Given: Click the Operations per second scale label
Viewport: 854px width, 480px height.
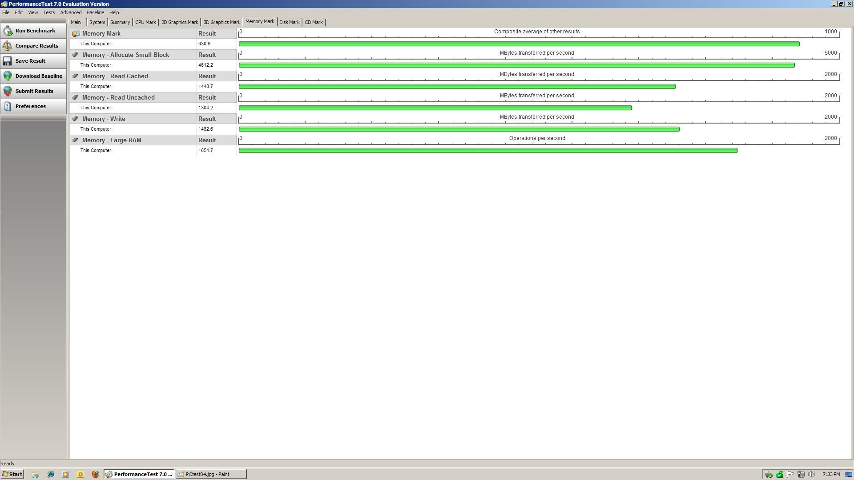Looking at the screenshot, I should 537,138.
